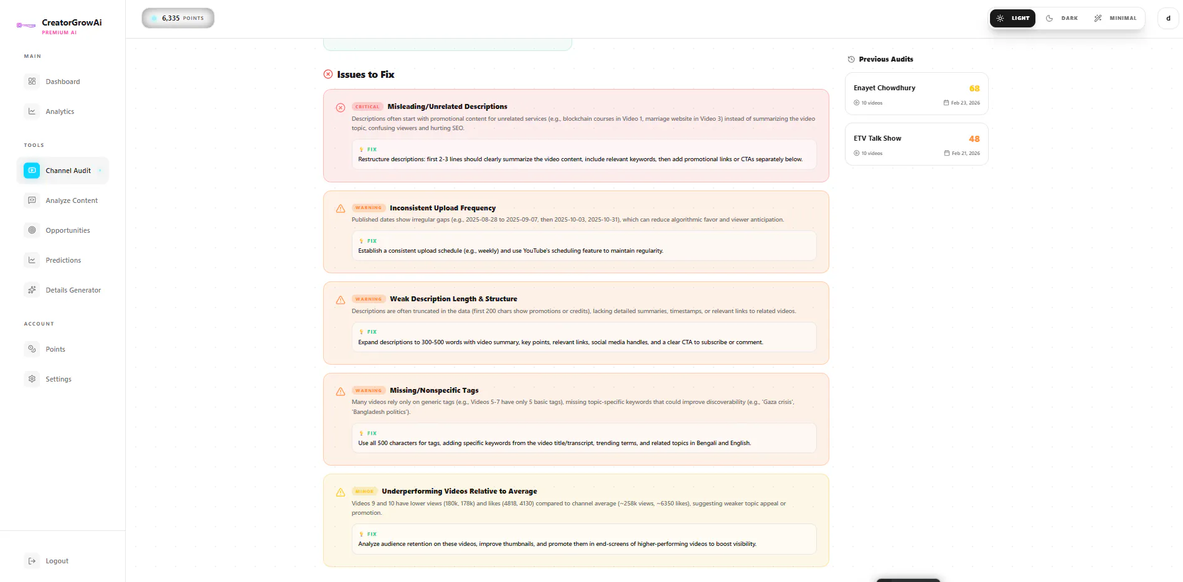1183x582 pixels.
Task: Click fix text "Expand descriptions to 300-500 words"
Action: click(560, 342)
